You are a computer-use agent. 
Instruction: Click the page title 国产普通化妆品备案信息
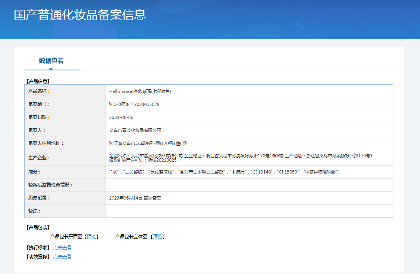(80, 15)
